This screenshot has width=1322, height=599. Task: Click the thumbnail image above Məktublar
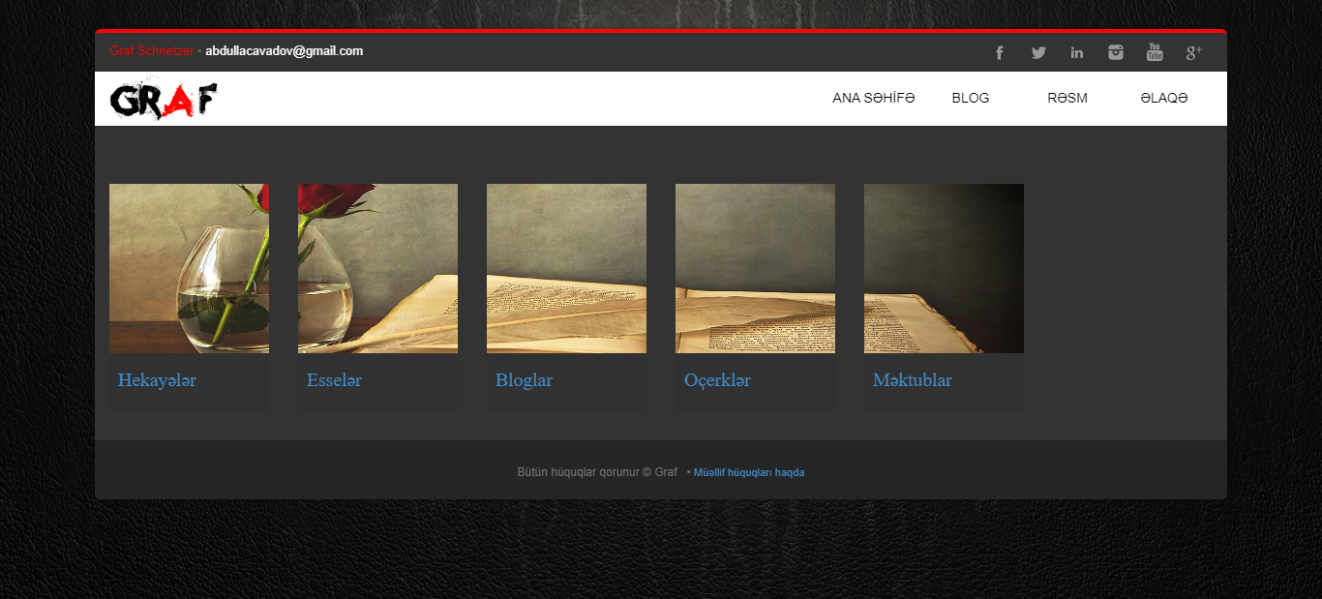tap(944, 268)
